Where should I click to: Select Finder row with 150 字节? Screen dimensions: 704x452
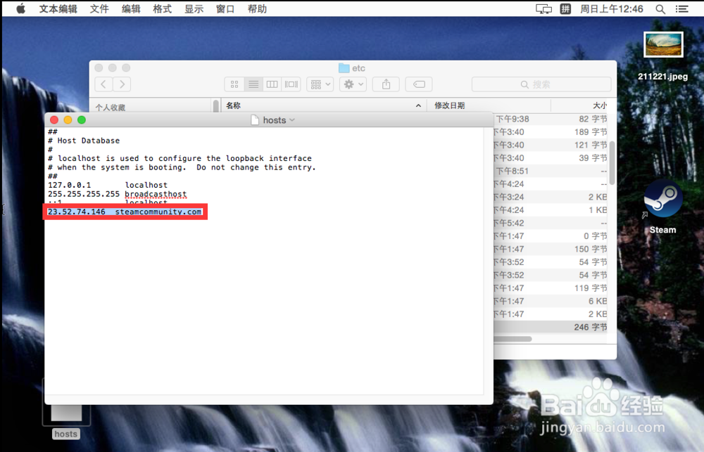click(552, 249)
